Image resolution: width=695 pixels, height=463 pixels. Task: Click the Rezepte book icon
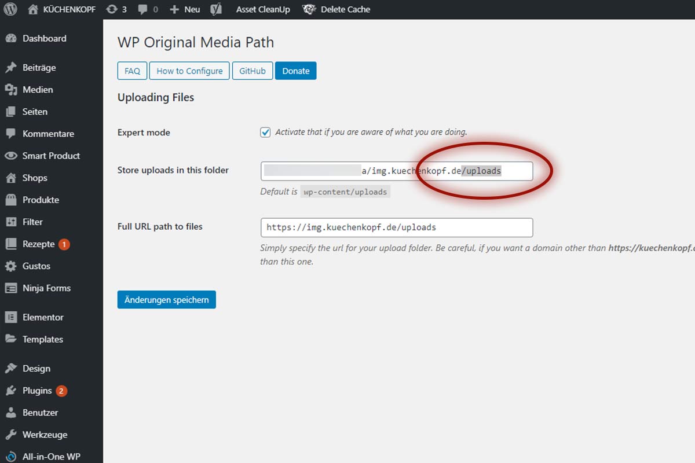pyautogui.click(x=10, y=244)
